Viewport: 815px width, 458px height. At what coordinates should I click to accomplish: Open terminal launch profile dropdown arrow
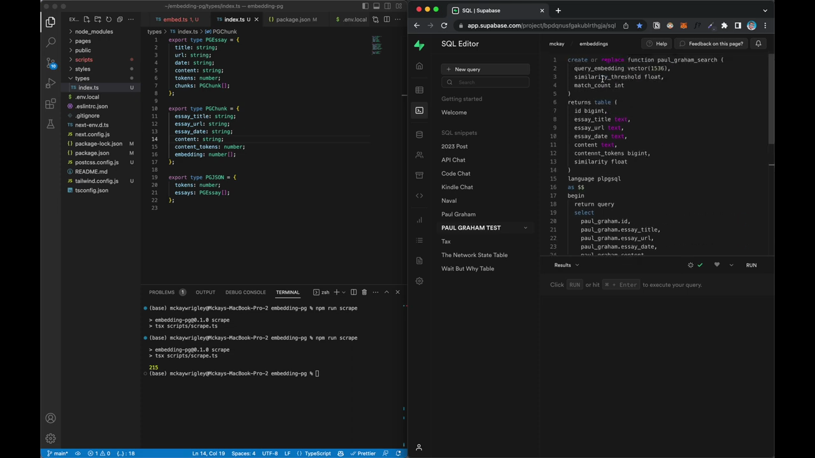pos(344,292)
